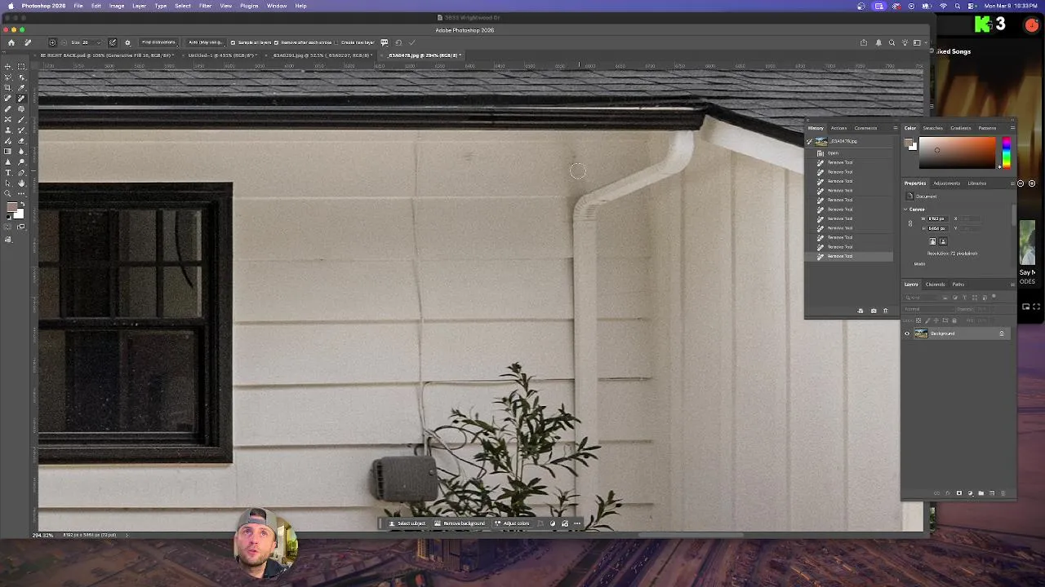Open the search icon at top right
Screen dimensions: 1045x587
pyautogui.click(x=892, y=42)
